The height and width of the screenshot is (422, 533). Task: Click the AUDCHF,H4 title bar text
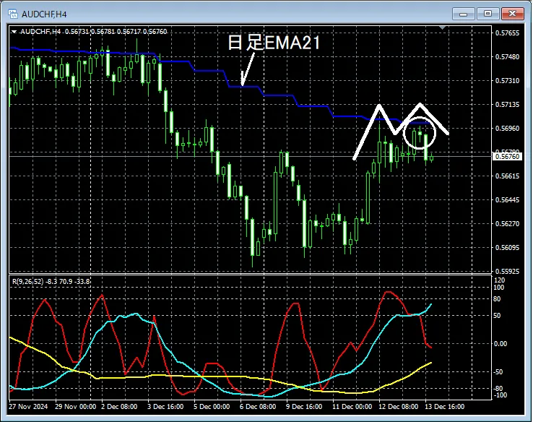[44, 14]
